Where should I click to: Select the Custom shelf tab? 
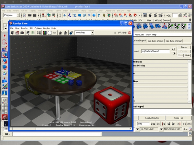click(x=166, y=20)
